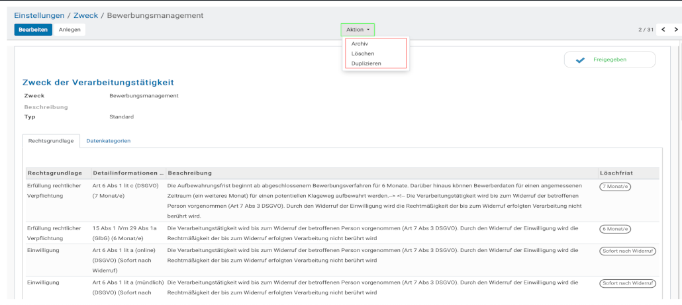
Task: Sort by the Beschreibung column header
Action: pyautogui.click(x=189, y=173)
